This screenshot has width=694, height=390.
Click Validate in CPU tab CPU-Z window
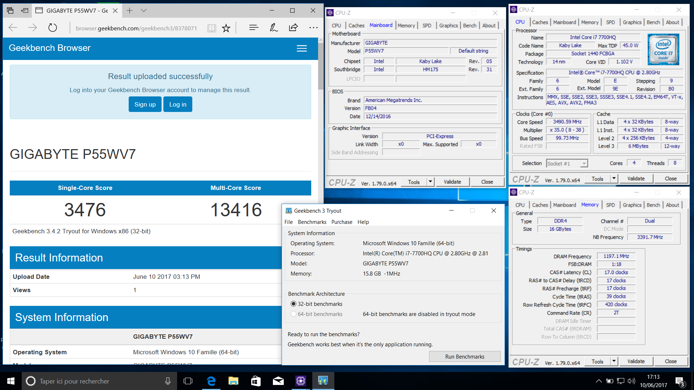[636, 179]
